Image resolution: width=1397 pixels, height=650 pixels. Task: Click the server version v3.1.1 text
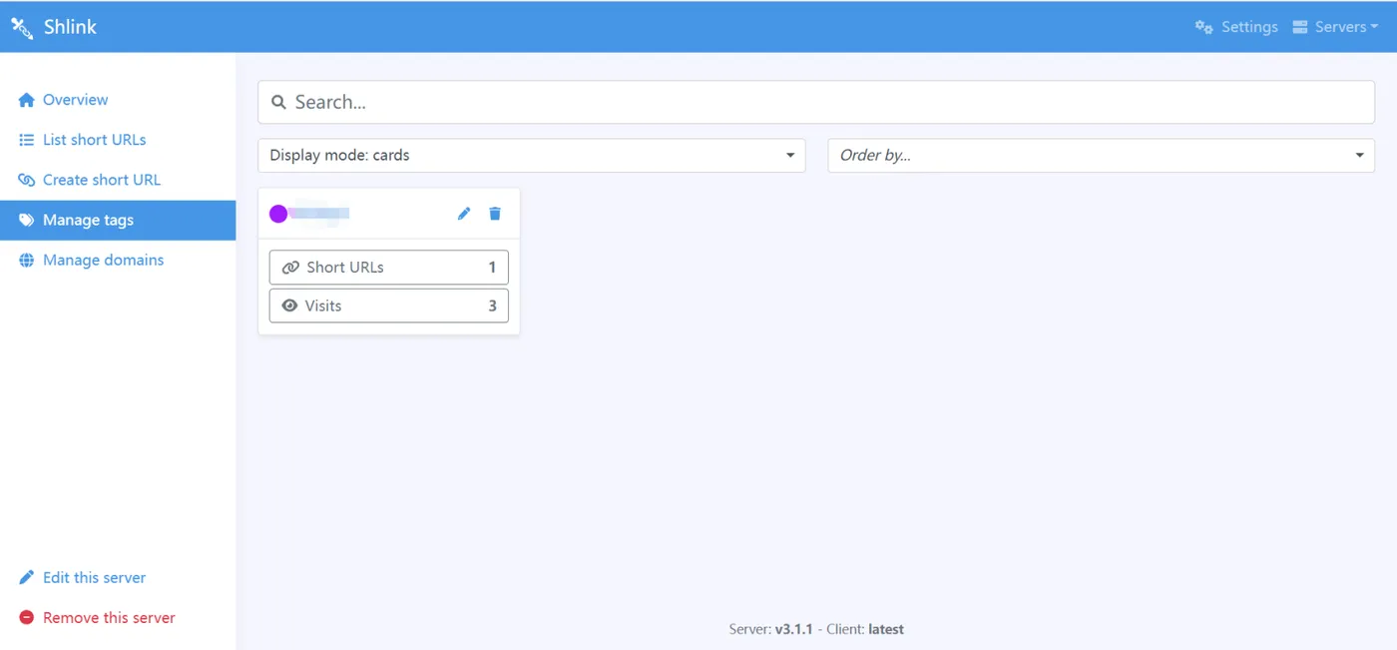point(794,629)
